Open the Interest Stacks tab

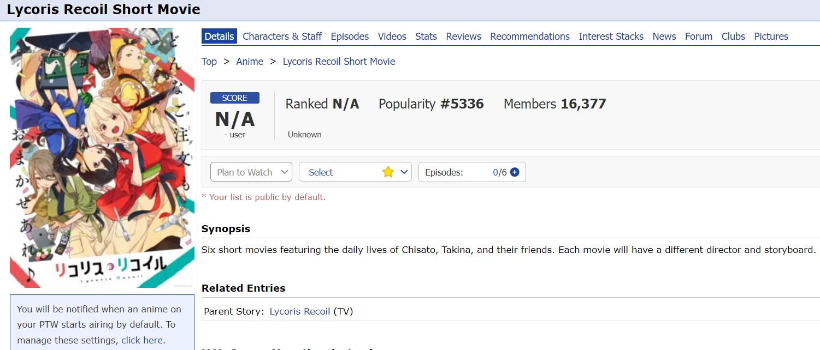coord(611,37)
